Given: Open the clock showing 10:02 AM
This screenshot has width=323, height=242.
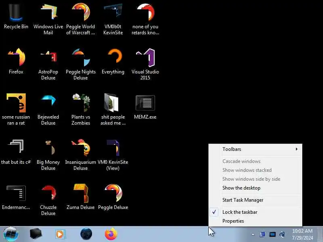Looking at the screenshot, I should 302,234.
